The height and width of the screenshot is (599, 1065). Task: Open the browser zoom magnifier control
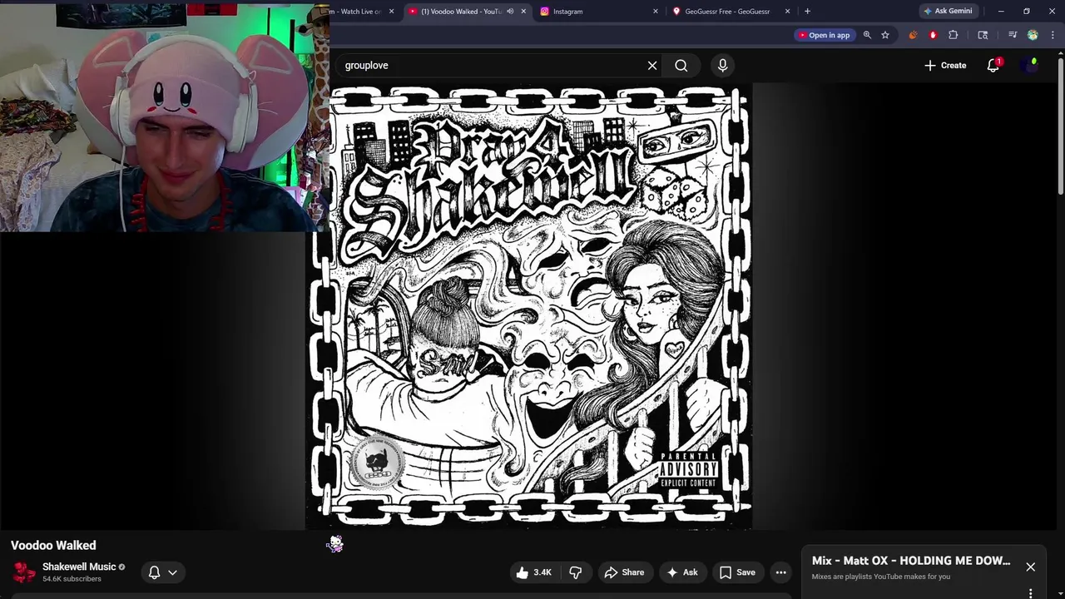tap(867, 35)
